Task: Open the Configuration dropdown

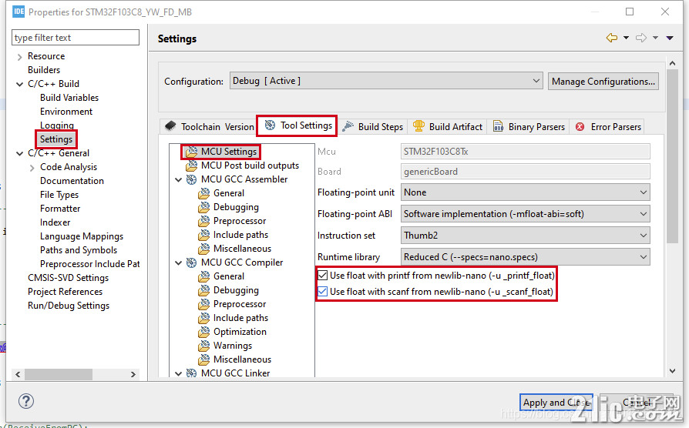Action: coord(386,81)
